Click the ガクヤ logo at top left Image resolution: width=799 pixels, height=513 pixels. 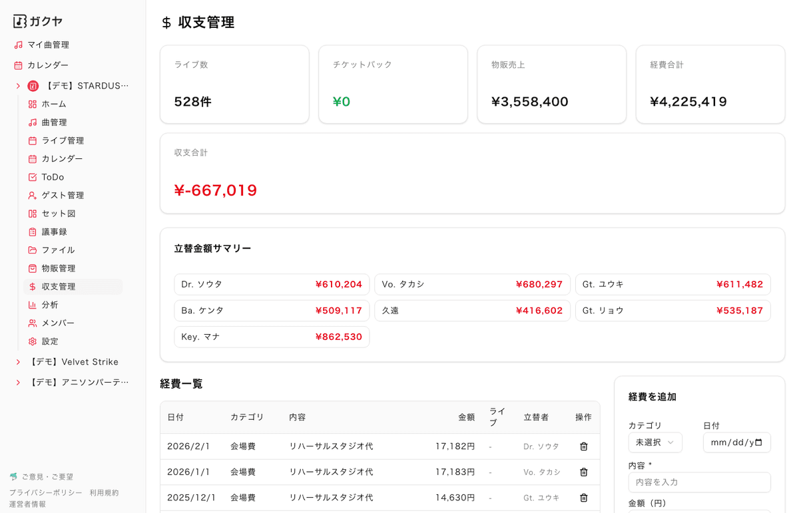37,21
